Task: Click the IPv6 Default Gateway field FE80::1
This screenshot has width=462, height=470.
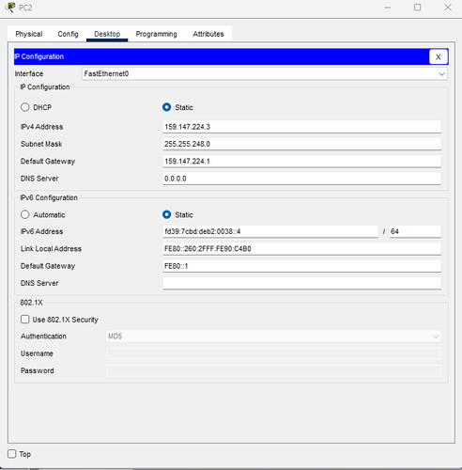Action: pos(301,266)
